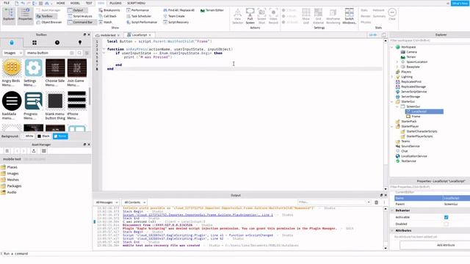Image resolution: width=470 pixels, height=264 pixels.
Task: Click the Full Screen action icon
Action: pos(250,16)
